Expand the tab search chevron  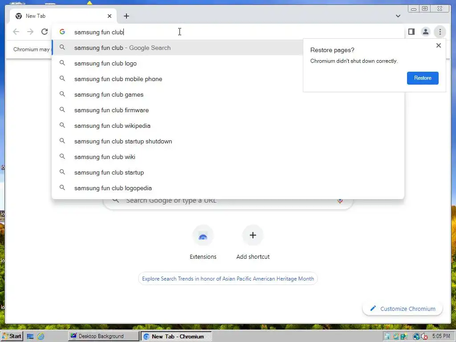[x=398, y=16]
